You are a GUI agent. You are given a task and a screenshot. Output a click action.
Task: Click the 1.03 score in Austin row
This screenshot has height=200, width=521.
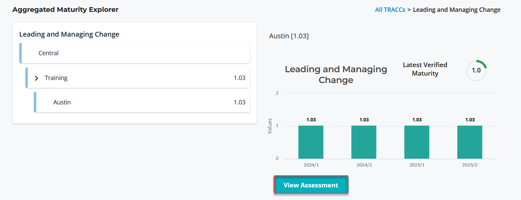tap(239, 102)
